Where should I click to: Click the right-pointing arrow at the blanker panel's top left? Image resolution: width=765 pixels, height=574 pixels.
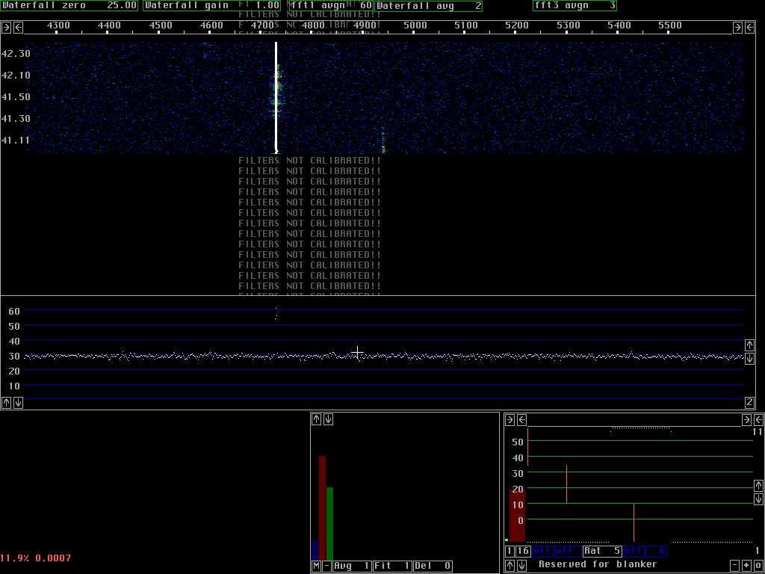click(x=510, y=420)
